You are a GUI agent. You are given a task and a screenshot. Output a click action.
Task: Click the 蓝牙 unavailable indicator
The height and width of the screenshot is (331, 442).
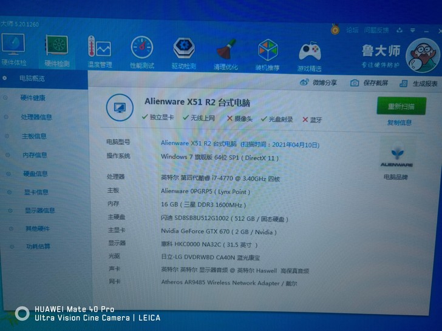coord(312,120)
